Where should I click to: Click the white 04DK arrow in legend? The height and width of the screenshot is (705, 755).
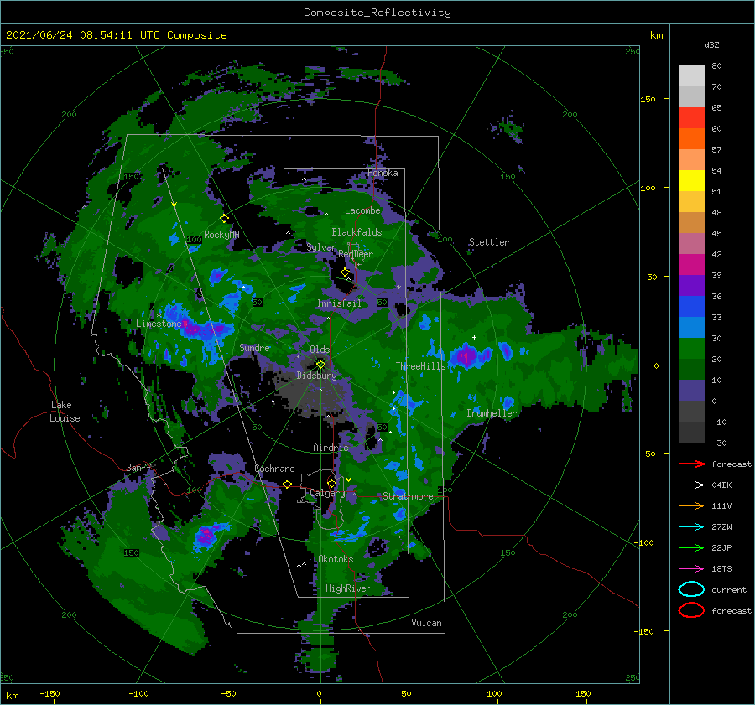pyautogui.click(x=691, y=485)
